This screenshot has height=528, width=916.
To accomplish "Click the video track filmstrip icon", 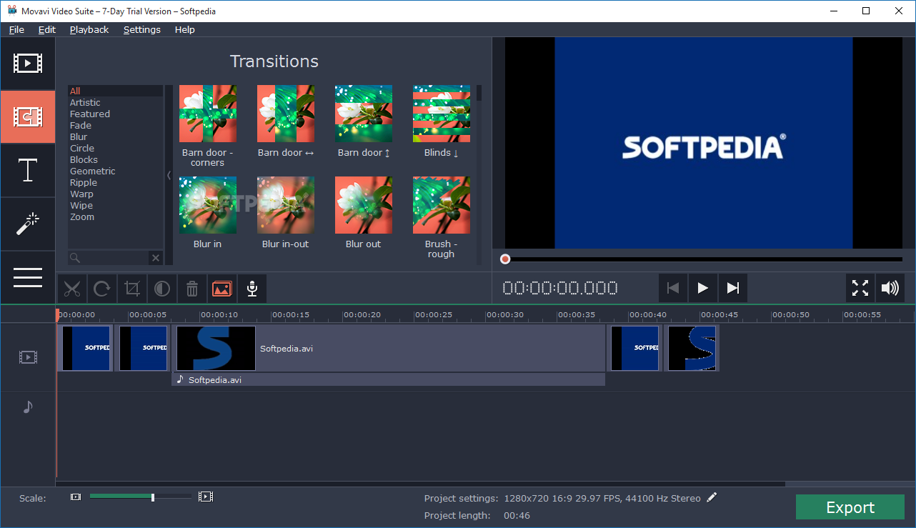I will (x=28, y=357).
